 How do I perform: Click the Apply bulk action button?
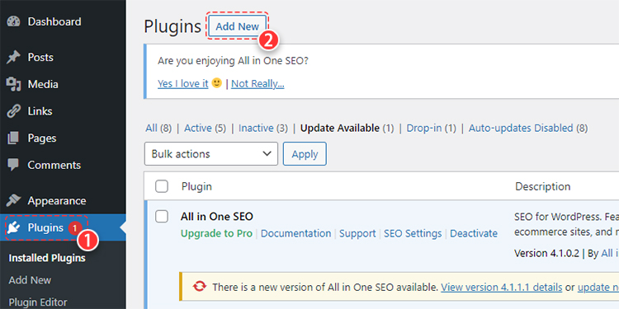pos(305,154)
